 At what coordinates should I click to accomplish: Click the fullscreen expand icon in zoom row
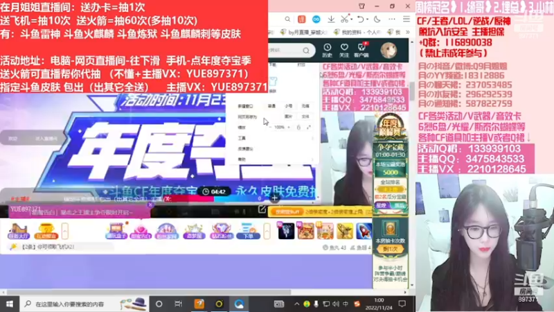(x=309, y=127)
